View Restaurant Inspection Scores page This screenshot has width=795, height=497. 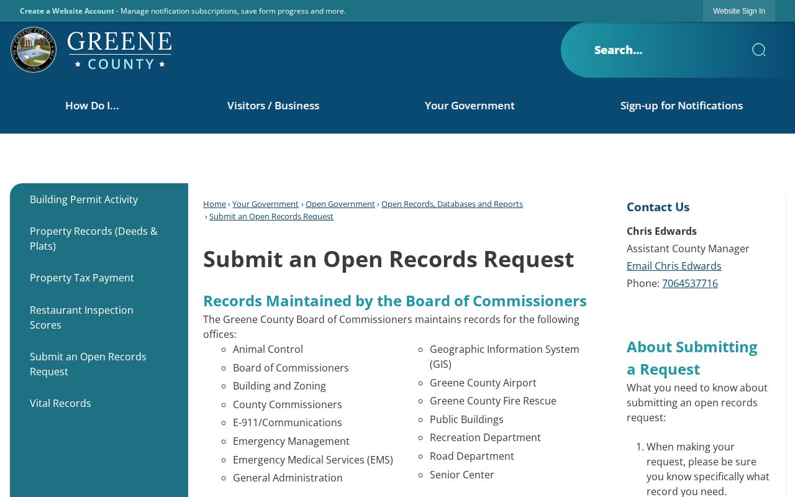tap(81, 317)
